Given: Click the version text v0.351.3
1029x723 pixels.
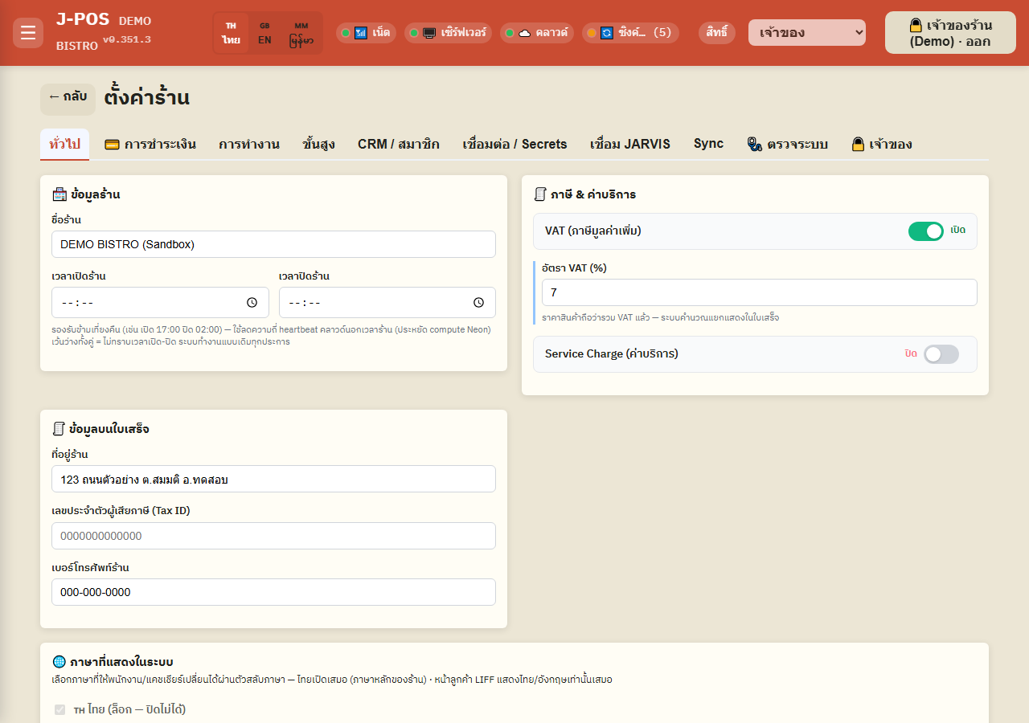Looking at the screenshot, I should click(x=126, y=39).
